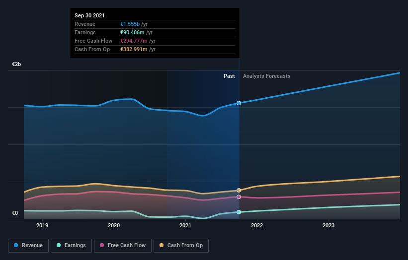Viewport: 408px width, 260px height.
Task: Click the Analysts Forecasts label
Action: click(267, 76)
